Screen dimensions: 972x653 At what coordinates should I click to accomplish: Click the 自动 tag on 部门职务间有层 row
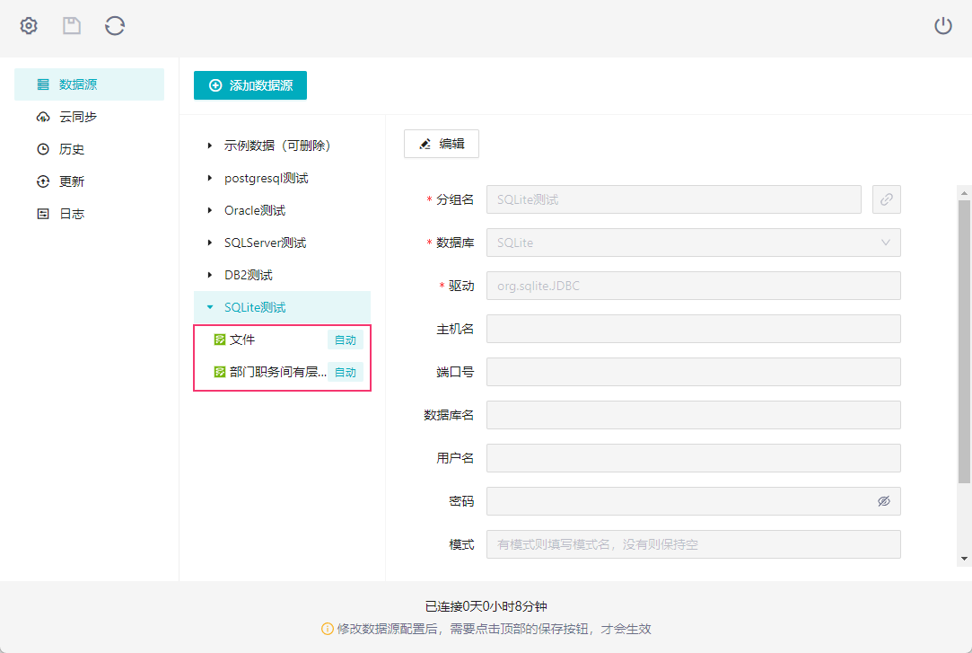346,372
